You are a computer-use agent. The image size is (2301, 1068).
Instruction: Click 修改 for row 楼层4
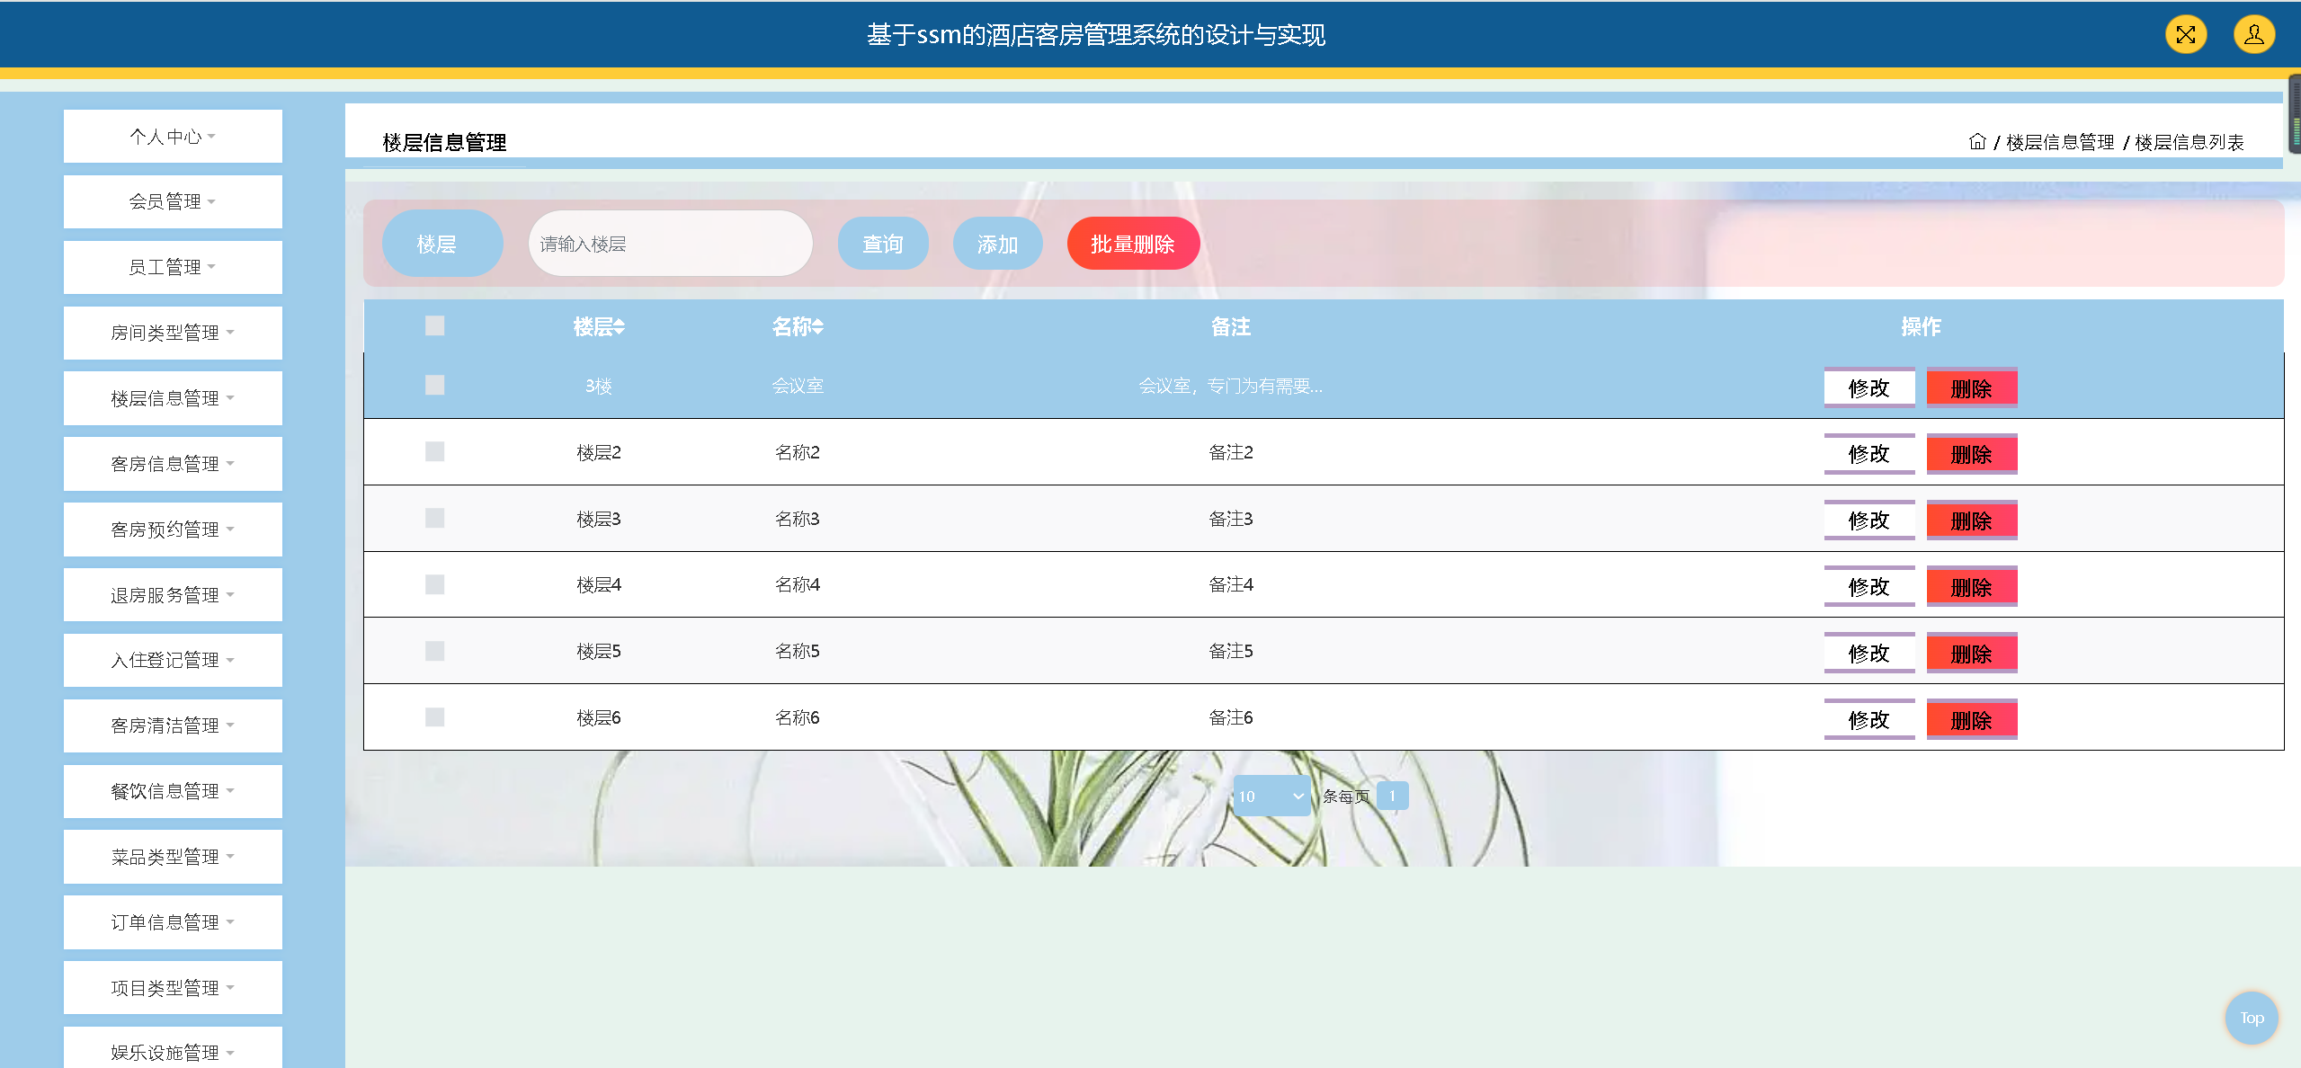(x=1868, y=587)
